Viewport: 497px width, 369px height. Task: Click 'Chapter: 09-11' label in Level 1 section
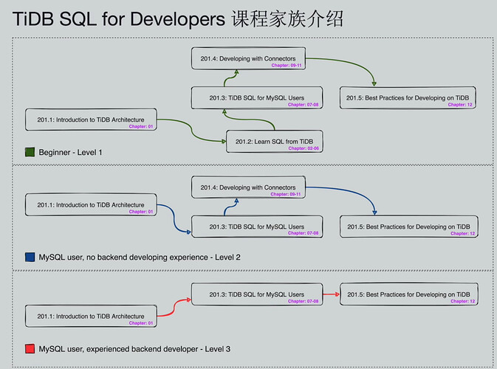coord(287,65)
